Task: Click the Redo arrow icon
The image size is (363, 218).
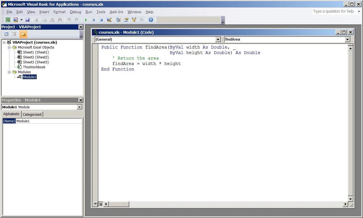Action: pos(77,20)
